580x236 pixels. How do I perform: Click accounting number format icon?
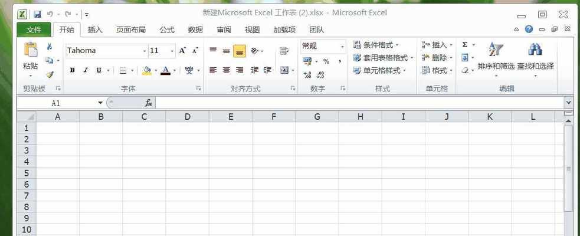(307, 61)
